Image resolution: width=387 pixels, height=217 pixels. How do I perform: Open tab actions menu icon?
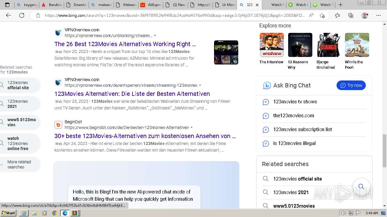click(7, 5)
